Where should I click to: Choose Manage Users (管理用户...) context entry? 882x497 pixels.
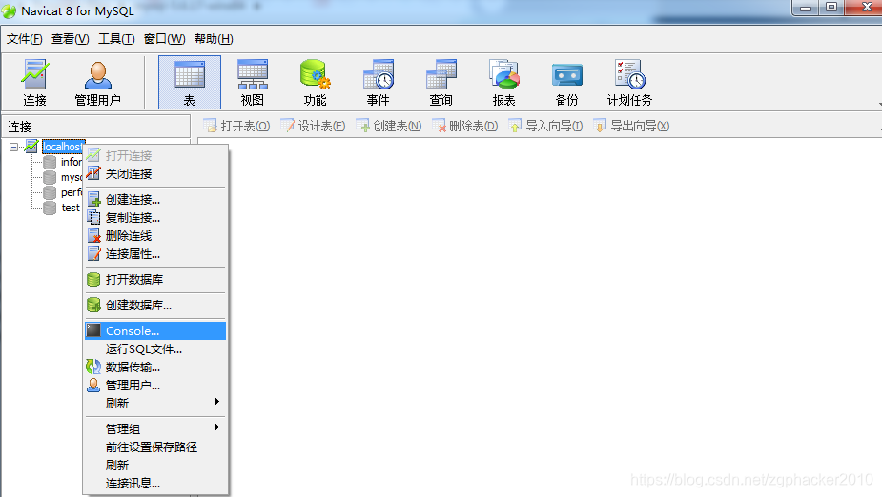[x=155, y=386]
